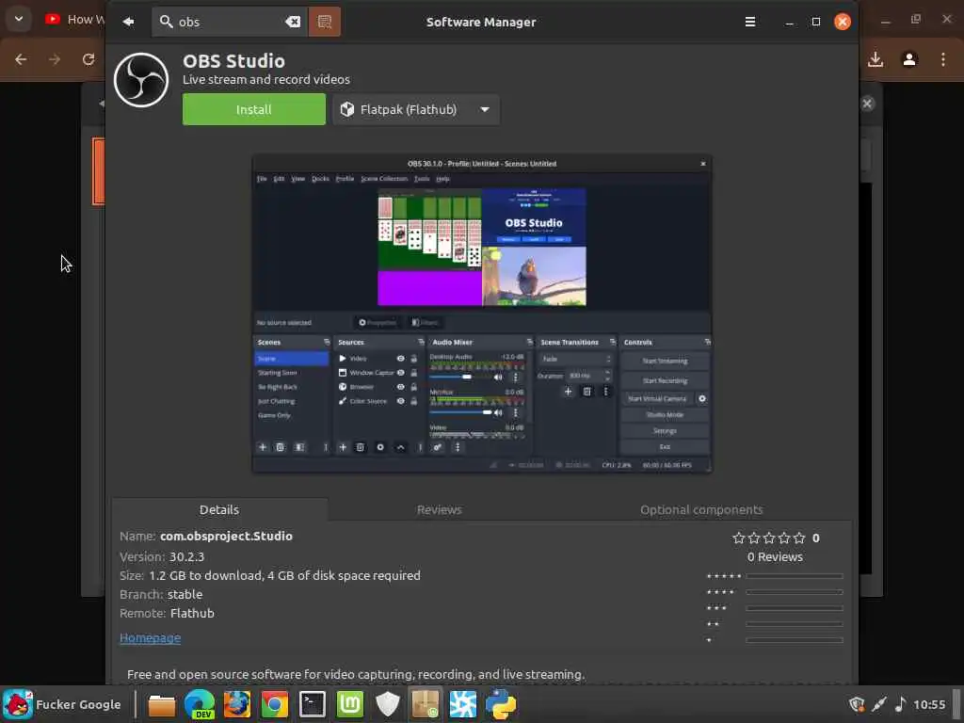964x723 pixels.
Task: Click the 'Live stream and record videos' subtitle
Action: 266,79
